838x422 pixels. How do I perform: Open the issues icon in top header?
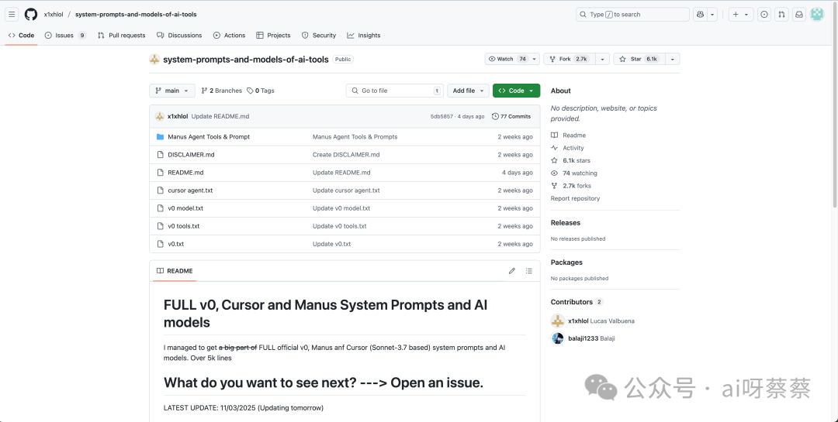pyautogui.click(x=764, y=15)
